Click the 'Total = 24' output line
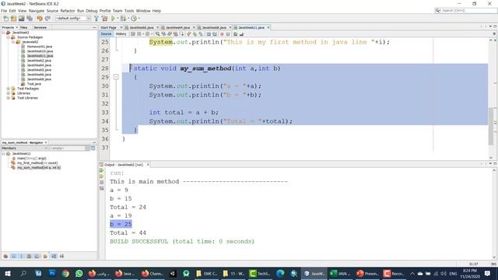This screenshot has width=498, height=280. pyautogui.click(x=128, y=207)
